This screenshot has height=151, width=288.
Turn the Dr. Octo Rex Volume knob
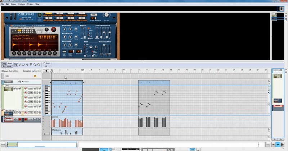(107, 15)
